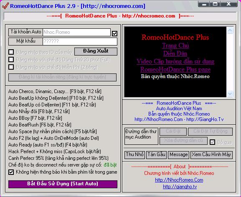Click 'Auto BeatRush [F6 bật, F12 tắt]' line
Viewport: 241px width, 197px height.
pos(40,125)
